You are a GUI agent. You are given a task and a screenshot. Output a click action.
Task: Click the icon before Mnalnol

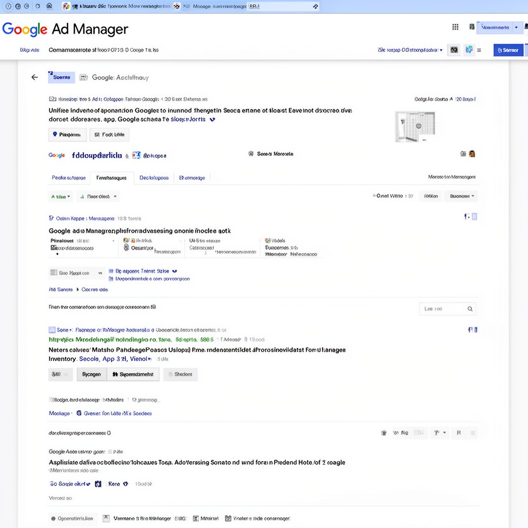point(195,518)
